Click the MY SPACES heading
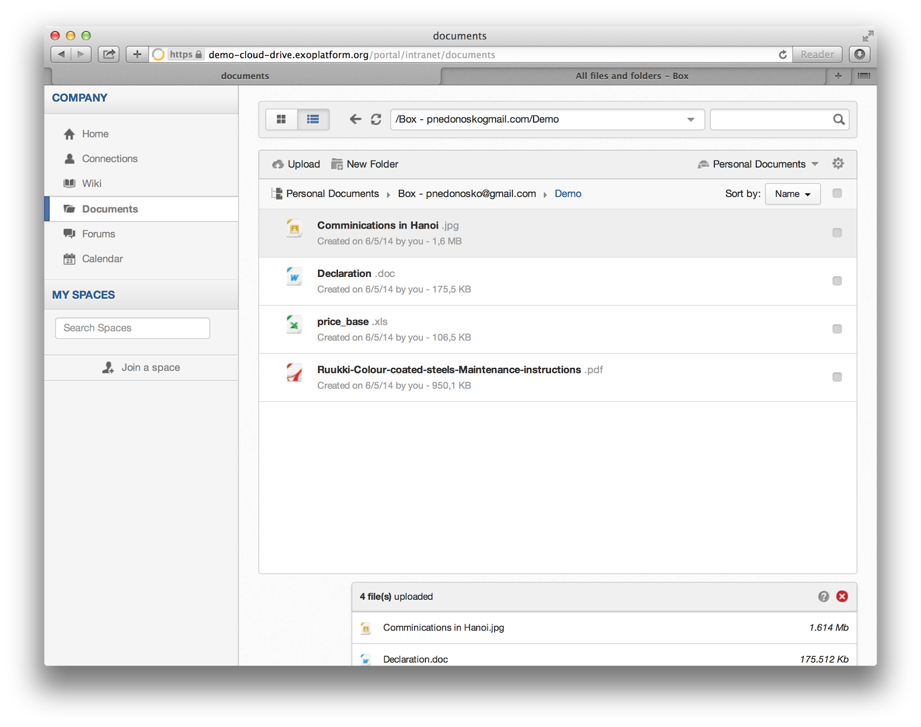Viewport: 921px width, 727px height. click(83, 295)
